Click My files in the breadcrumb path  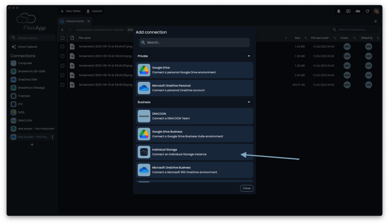119,30
